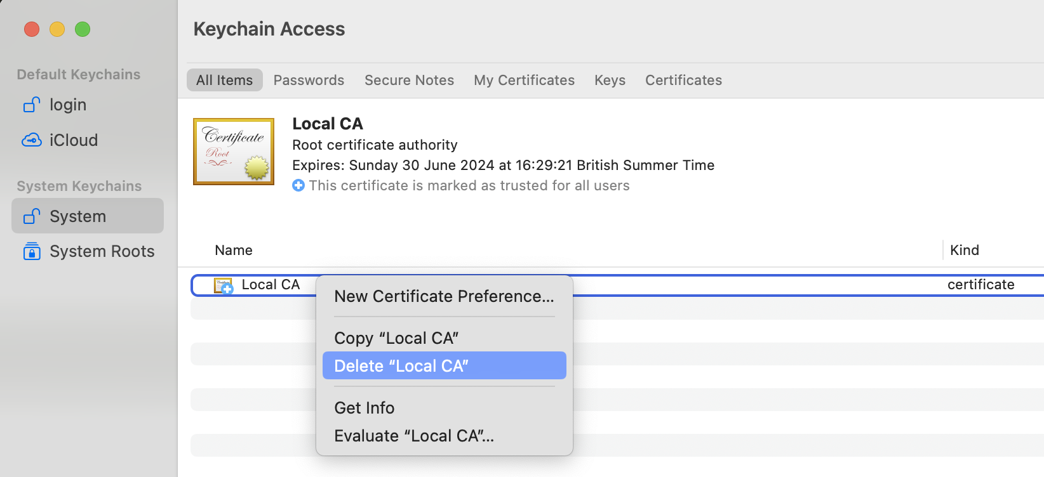Click the yellow minimize window button
The width and height of the screenshot is (1044, 477).
(57, 29)
